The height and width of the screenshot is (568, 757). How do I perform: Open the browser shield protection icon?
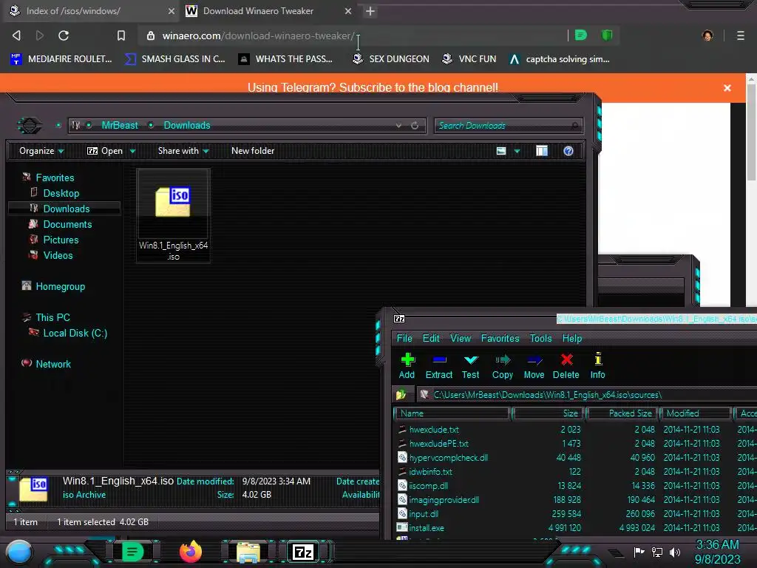(607, 35)
